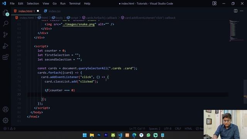Click the Split Editor Right icon
This screenshot has width=247, height=139.
coord(235,11)
